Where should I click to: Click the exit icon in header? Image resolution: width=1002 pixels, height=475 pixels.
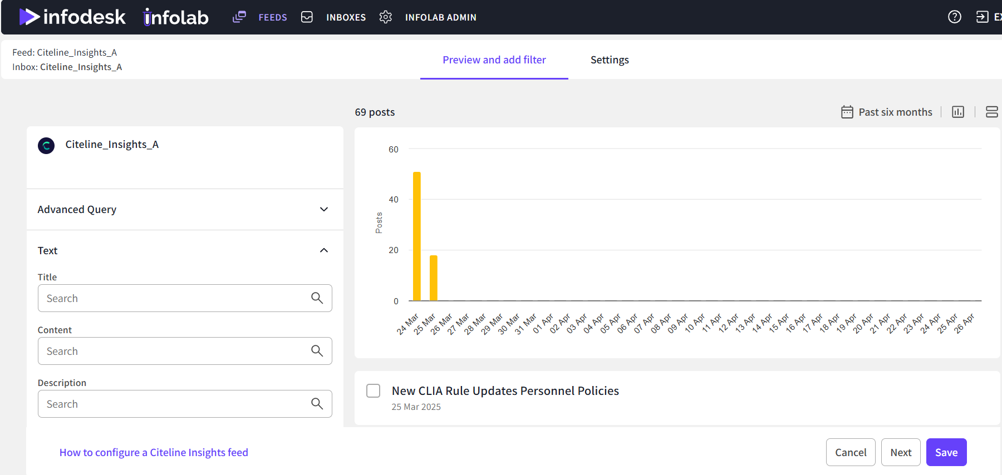pyautogui.click(x=982, y=17)
